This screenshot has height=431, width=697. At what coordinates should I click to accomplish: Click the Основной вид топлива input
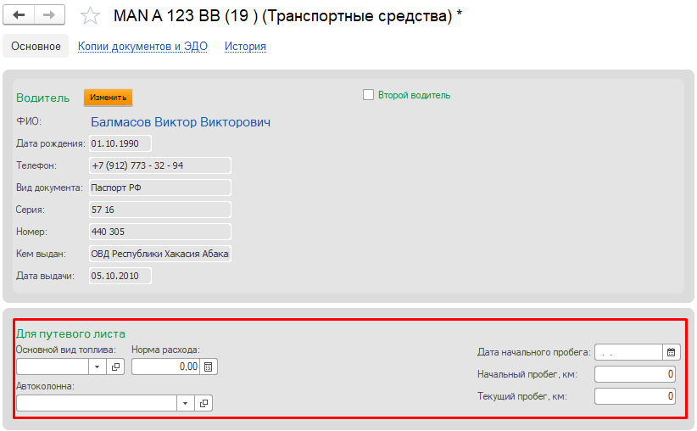(x=53, y=367)
